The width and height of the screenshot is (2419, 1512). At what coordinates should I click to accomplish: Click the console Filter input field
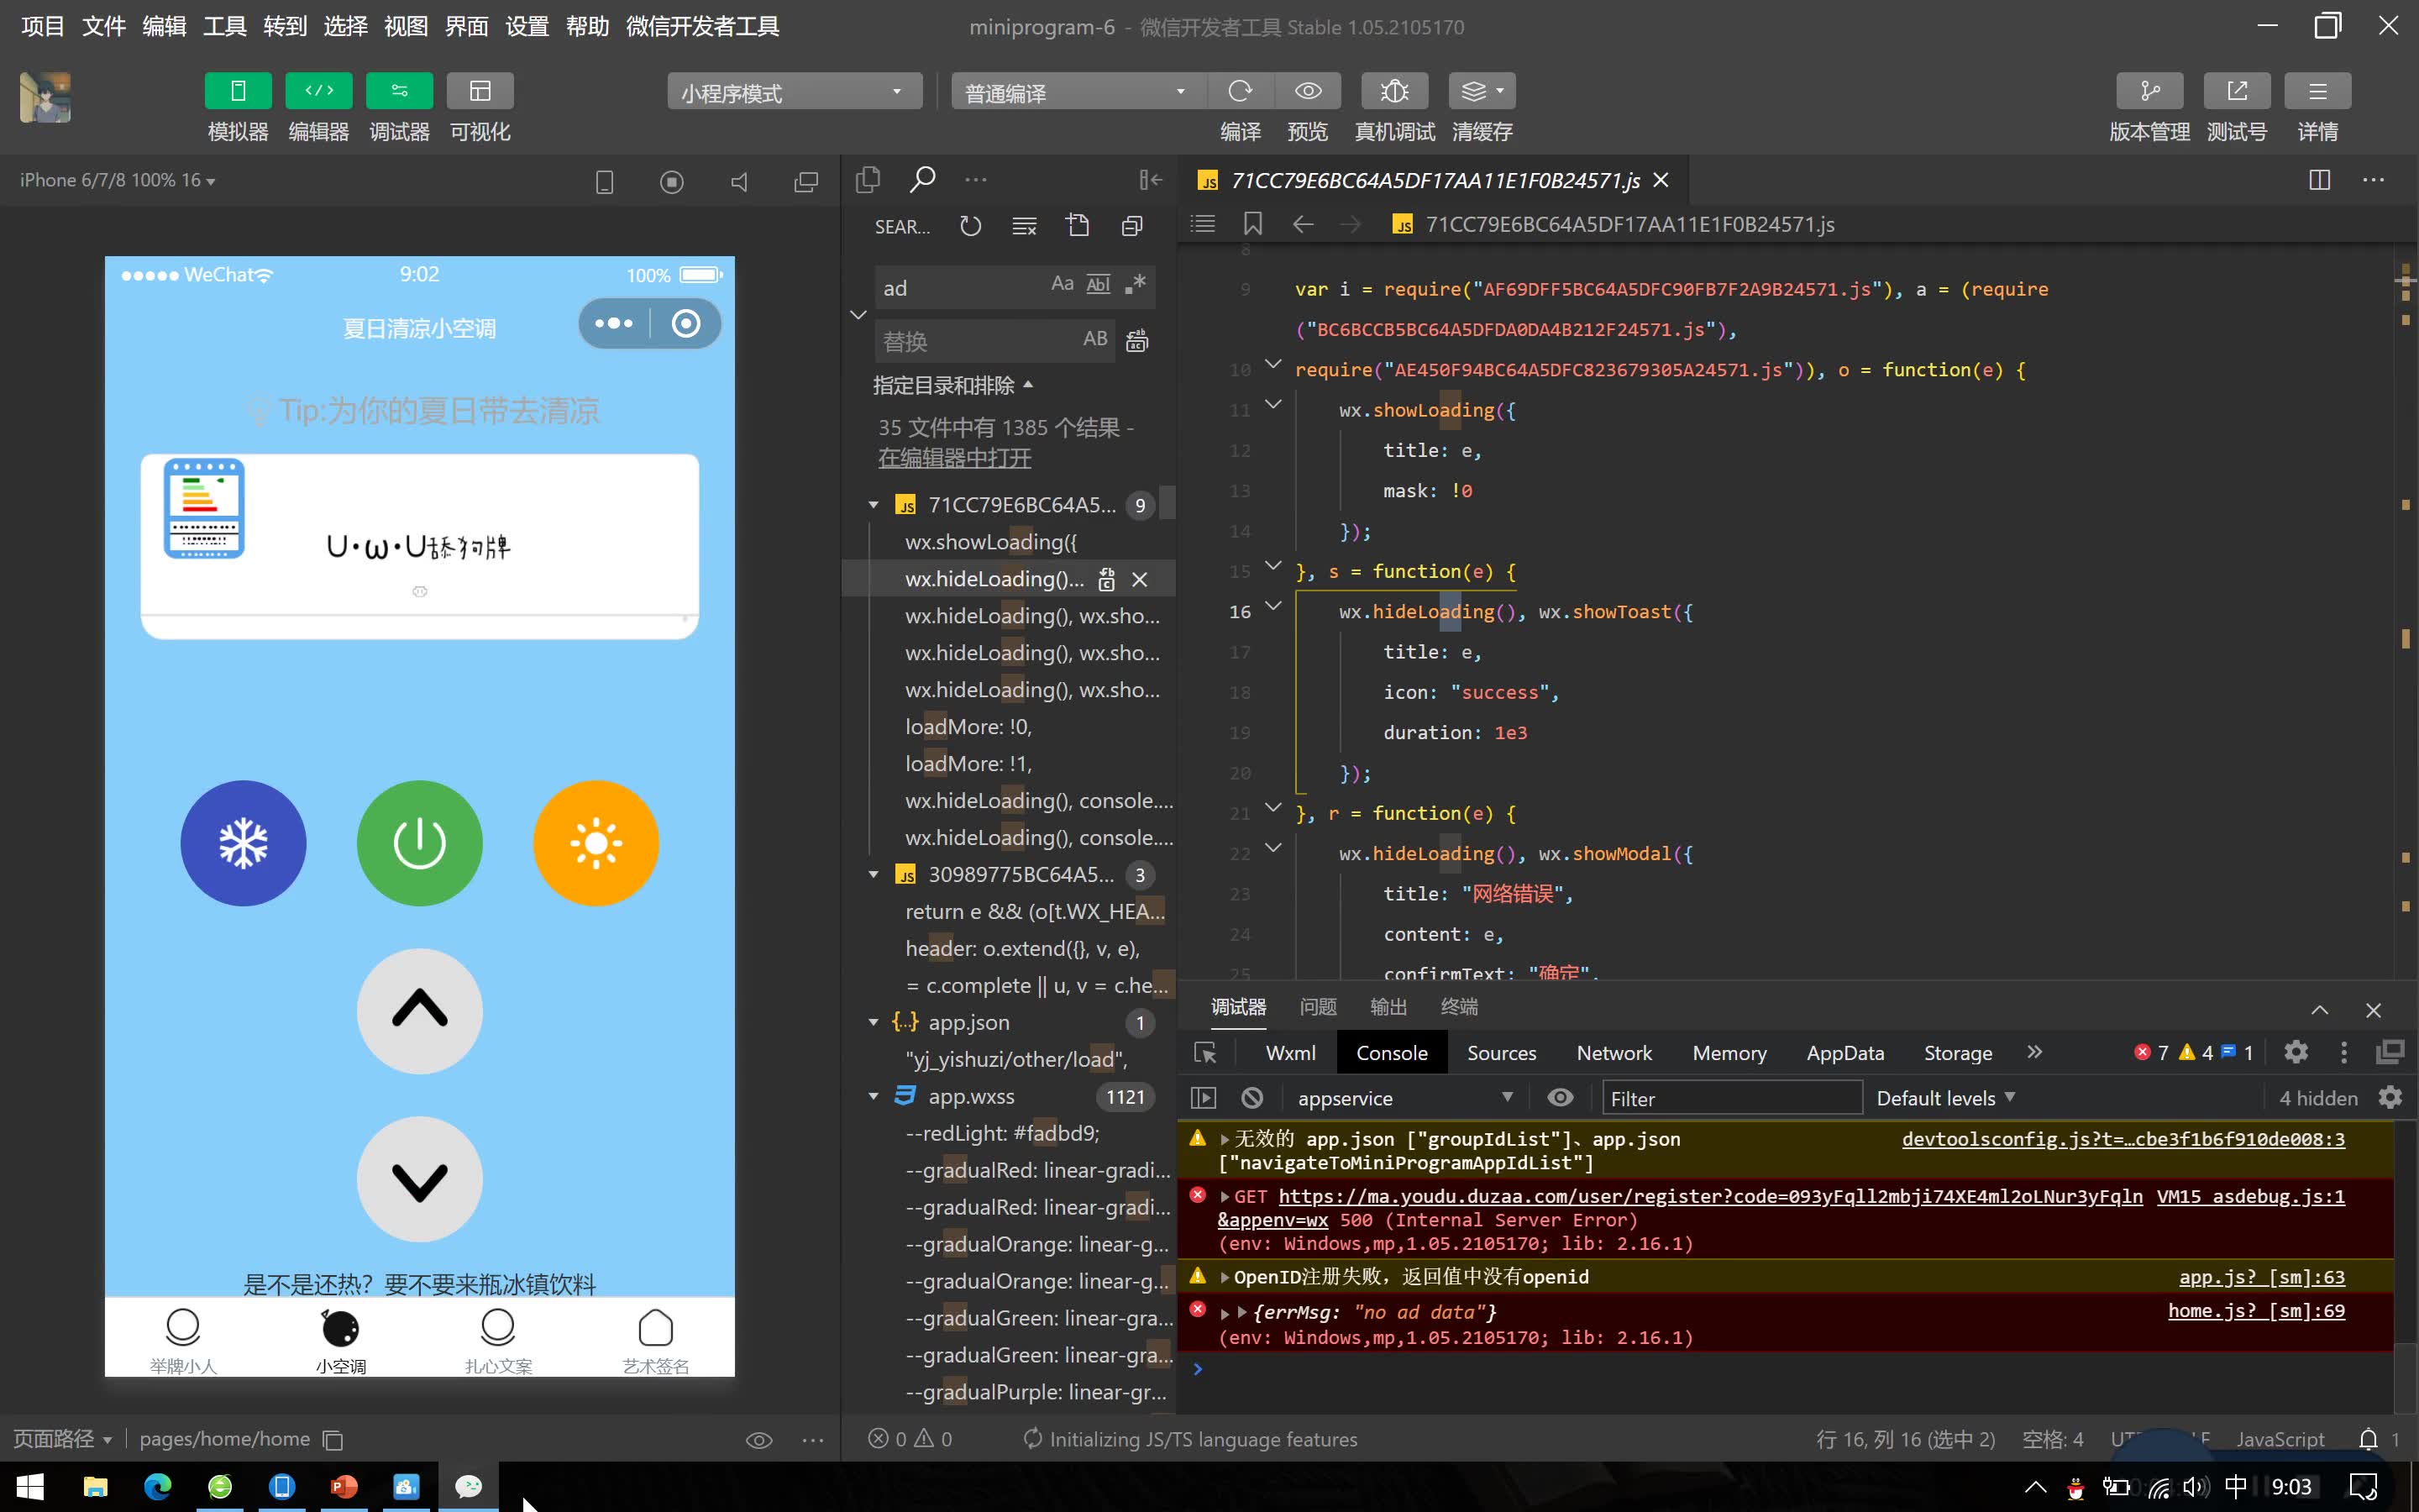pos(1731,1098)
